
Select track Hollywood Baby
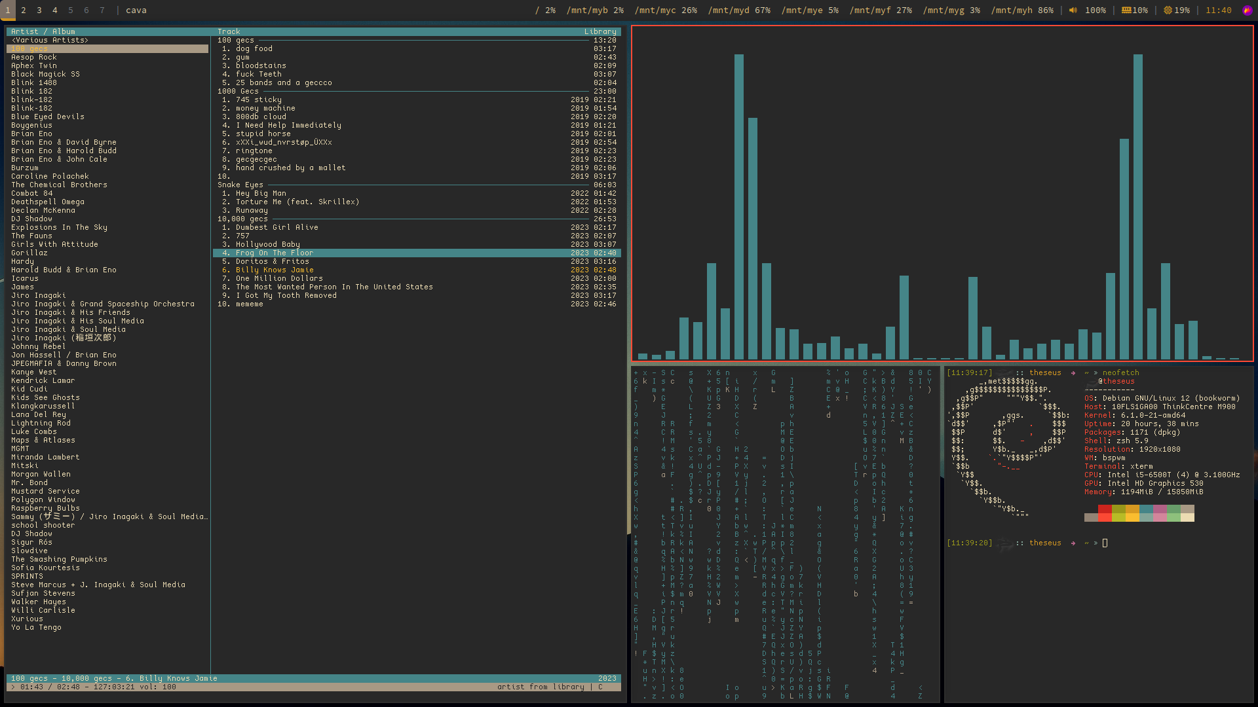(x=267, y=244)
